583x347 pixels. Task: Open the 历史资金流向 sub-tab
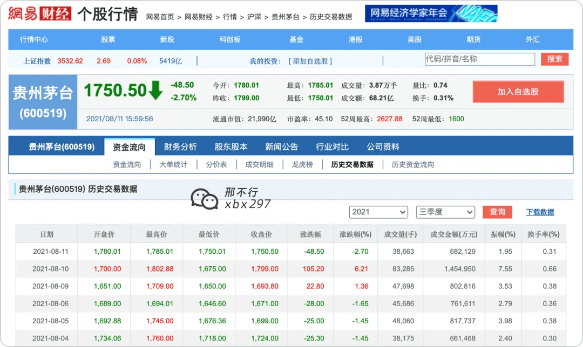tap(413, 165)
